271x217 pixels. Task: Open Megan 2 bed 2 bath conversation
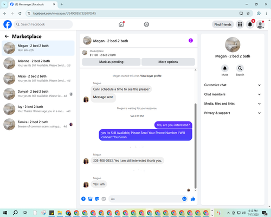click(x=38, y=48)
